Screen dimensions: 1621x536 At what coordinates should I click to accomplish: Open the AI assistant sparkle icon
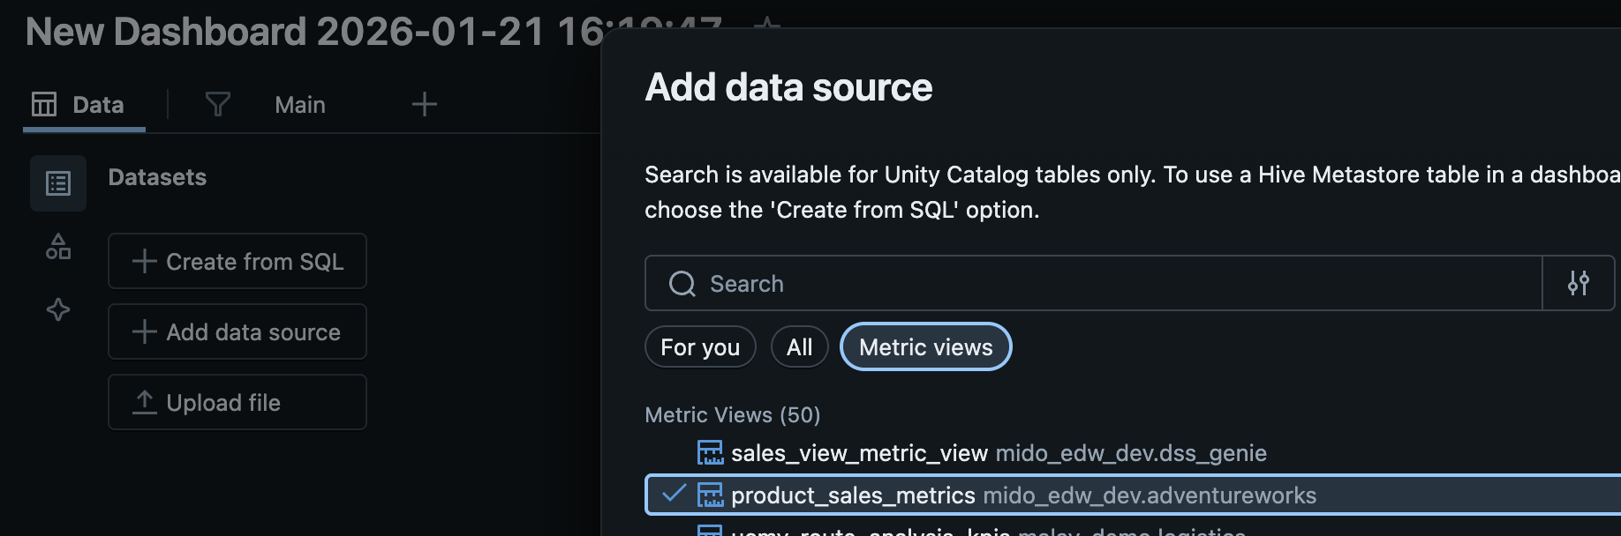click(x=58, y=309)
